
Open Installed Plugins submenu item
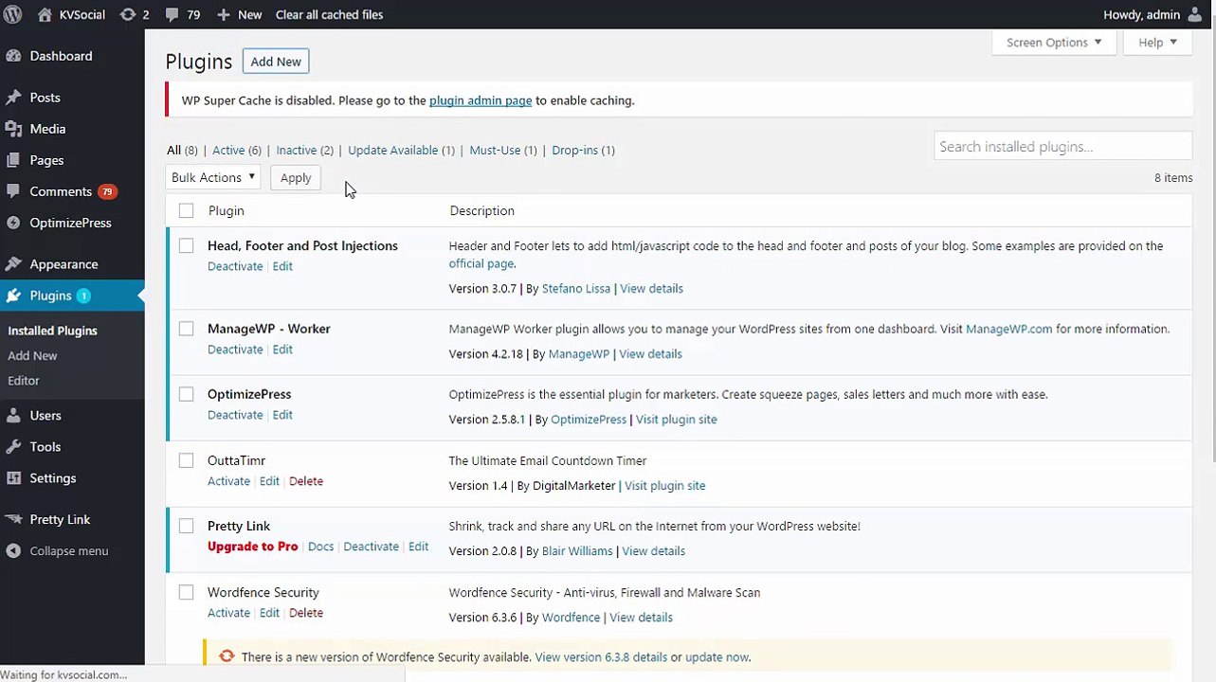point(52,331)
